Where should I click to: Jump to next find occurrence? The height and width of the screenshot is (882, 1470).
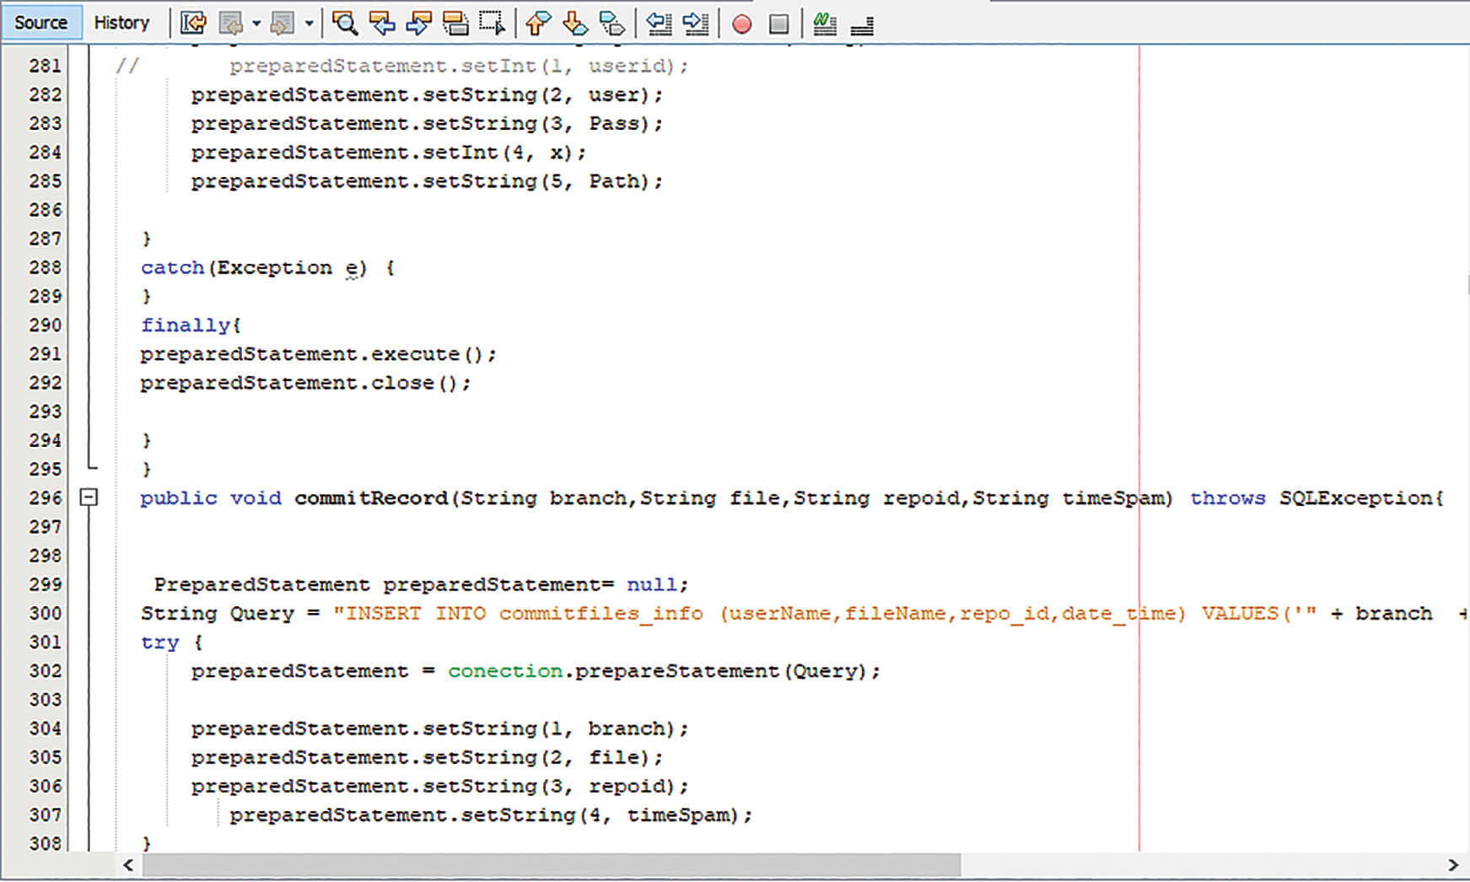(x=418, y=24)
